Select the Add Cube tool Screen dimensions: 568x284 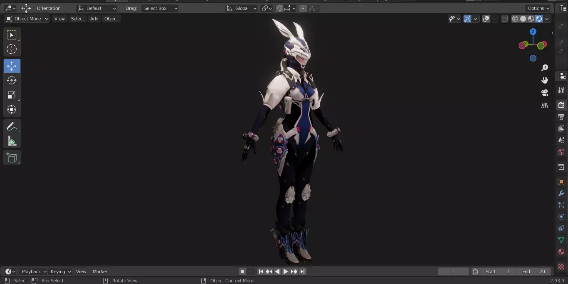[12, 158]
